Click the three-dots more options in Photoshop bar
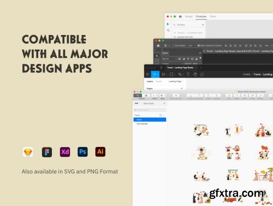273x206 pixels. click(266, 45)
